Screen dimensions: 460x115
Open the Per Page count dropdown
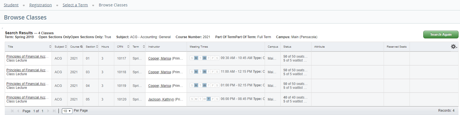(67, 111)
